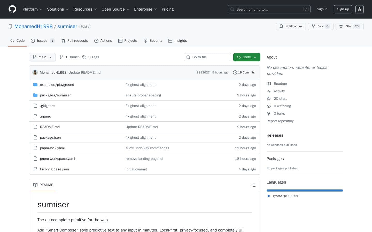Open the examples/playground folder icon

pyautogui.click(x=35, y=85)
